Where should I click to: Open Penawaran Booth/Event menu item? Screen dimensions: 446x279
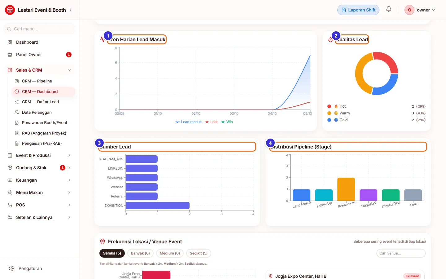[43, 122]
